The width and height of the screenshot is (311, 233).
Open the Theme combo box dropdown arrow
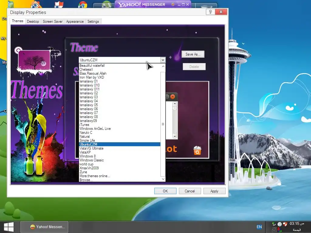click(163, 60)
